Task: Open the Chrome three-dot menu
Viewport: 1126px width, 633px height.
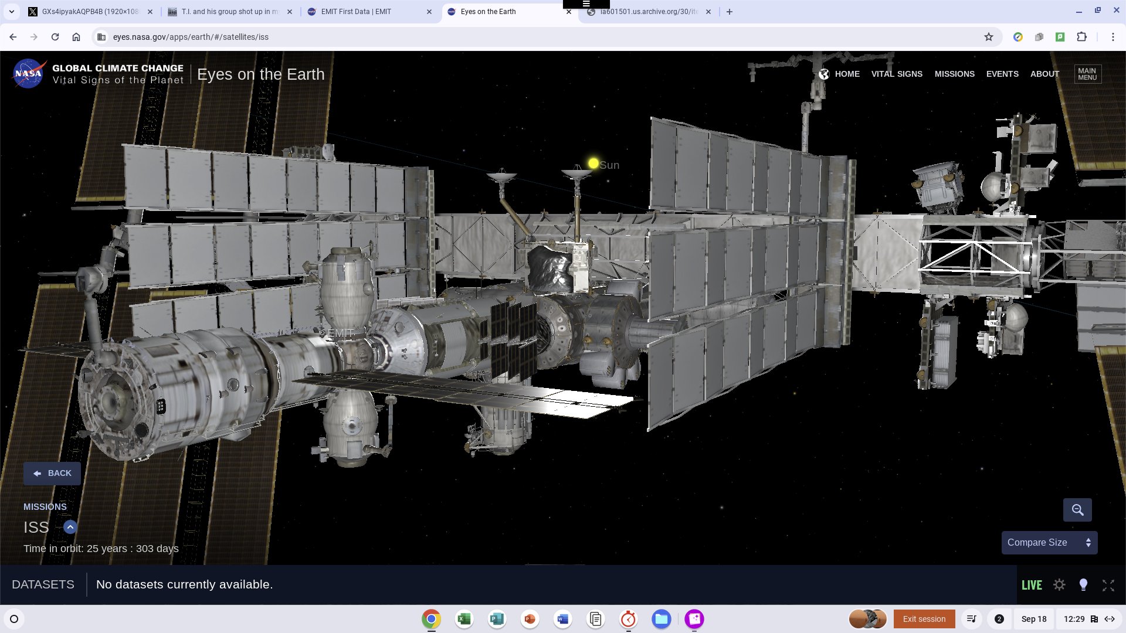Action: tap(1113, 37)
